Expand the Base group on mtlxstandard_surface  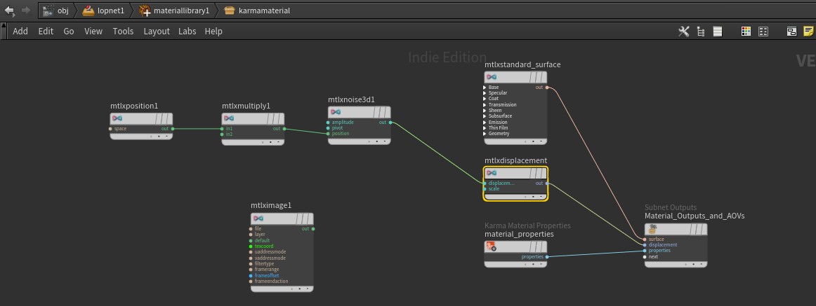[x=485, y=88]
